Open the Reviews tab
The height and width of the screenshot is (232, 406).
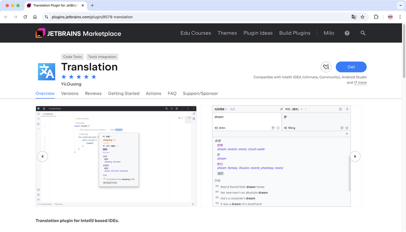93,94
